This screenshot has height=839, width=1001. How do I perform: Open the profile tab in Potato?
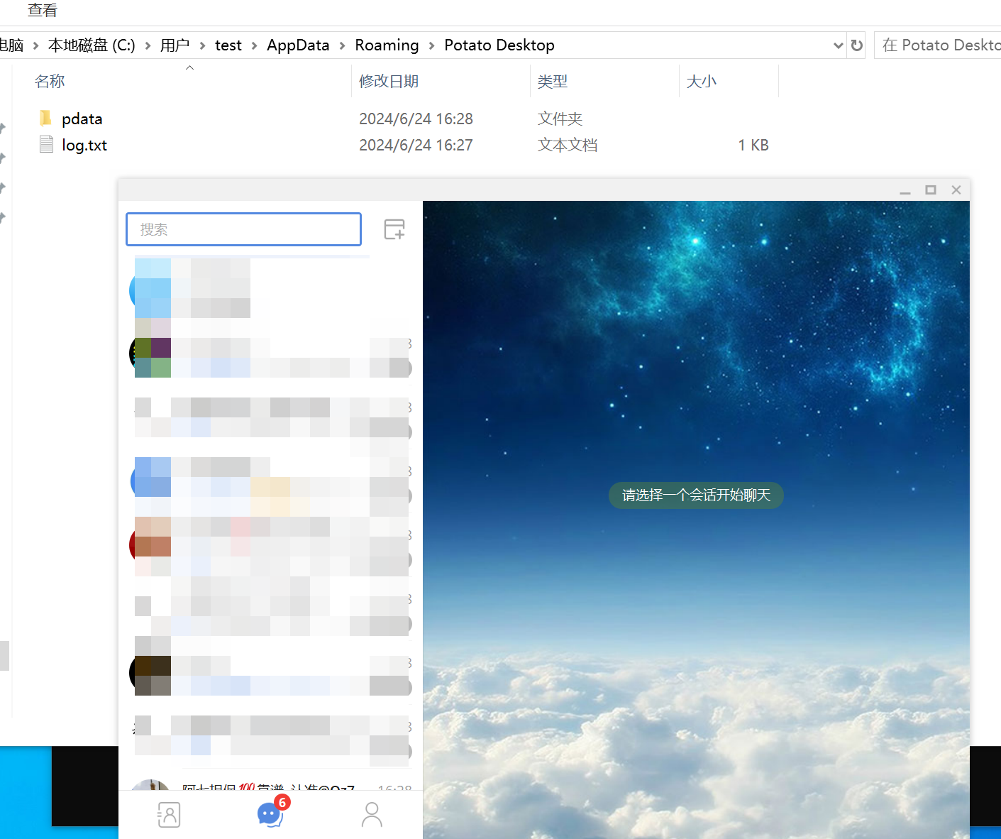point(372,815)
